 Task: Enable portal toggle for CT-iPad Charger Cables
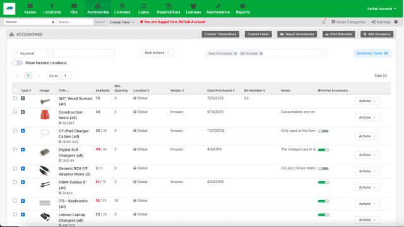(x=323, y=131)
